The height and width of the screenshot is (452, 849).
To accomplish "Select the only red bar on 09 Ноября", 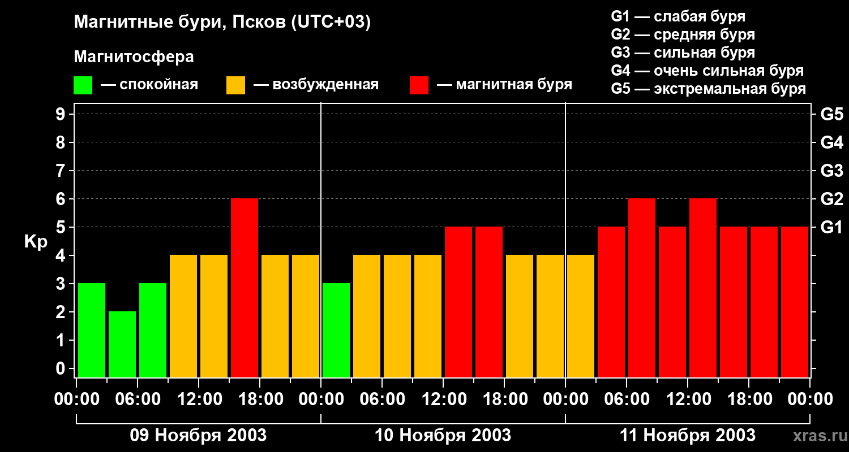I will (x=245, y=288).
